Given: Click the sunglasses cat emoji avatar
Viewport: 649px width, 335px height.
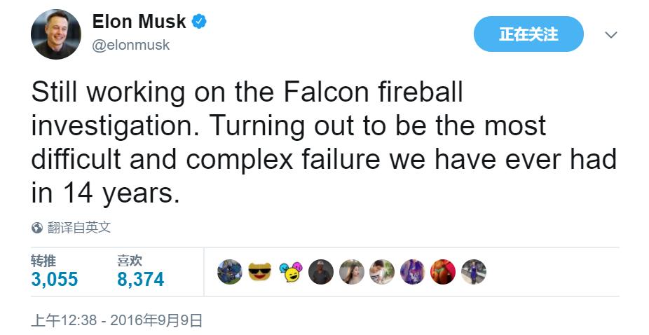Looking at the screenshot, I should point(259,272).
